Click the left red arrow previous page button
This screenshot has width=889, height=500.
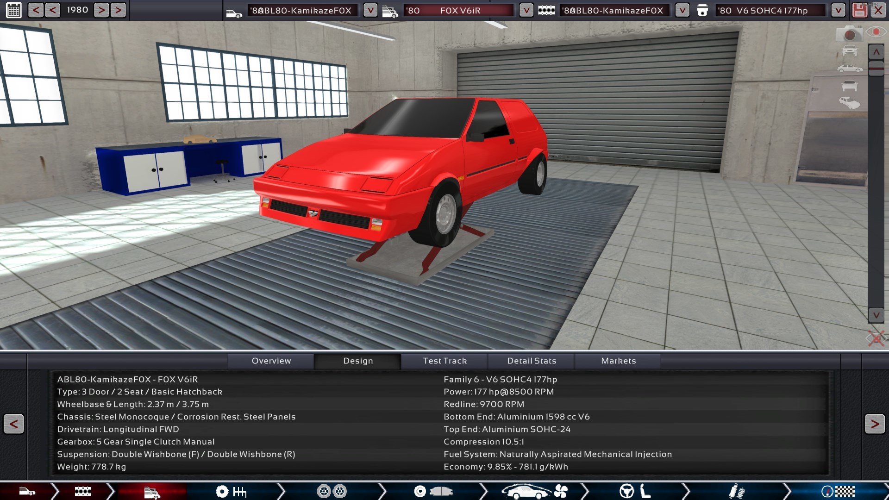pyautogui.click(x=14, y=424)
